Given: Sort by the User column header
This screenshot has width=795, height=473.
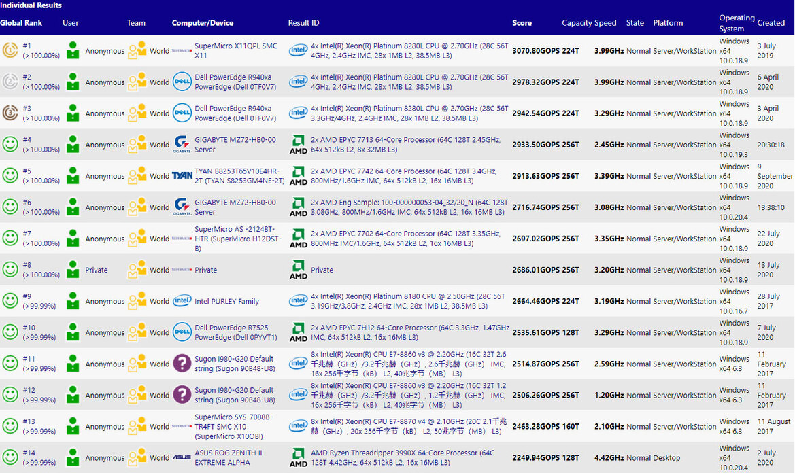Looking at the screenshot, I should [71, 23].
